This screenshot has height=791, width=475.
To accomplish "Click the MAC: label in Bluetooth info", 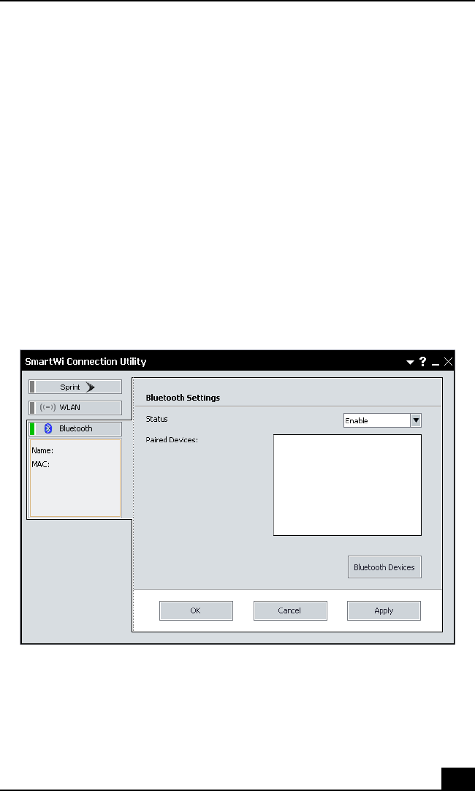I will point(40,464).
